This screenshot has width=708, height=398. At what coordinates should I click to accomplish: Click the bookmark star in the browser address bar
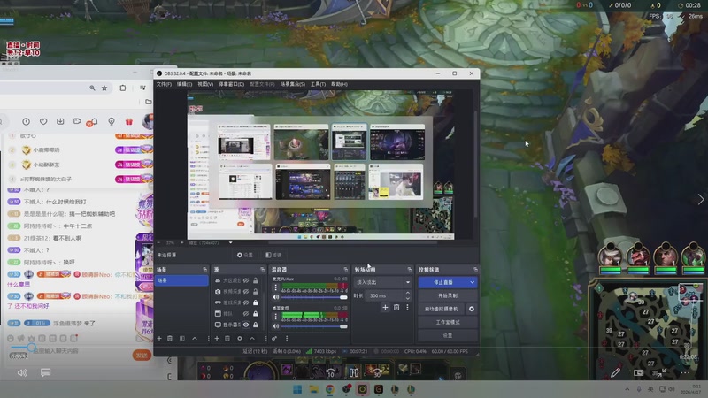(104, 88)
